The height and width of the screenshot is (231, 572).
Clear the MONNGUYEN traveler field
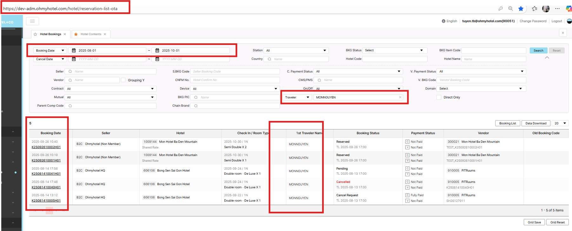click(x=400, y=97)
